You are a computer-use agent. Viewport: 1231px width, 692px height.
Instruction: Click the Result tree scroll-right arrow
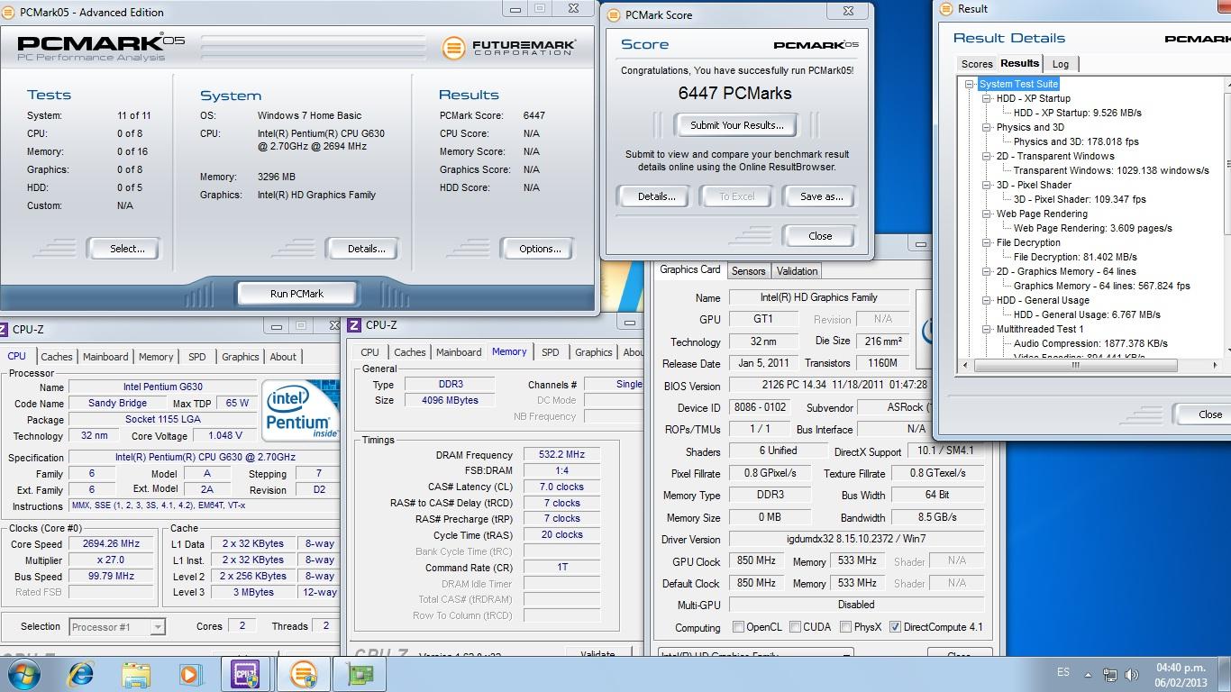[x=1215, y=366]
